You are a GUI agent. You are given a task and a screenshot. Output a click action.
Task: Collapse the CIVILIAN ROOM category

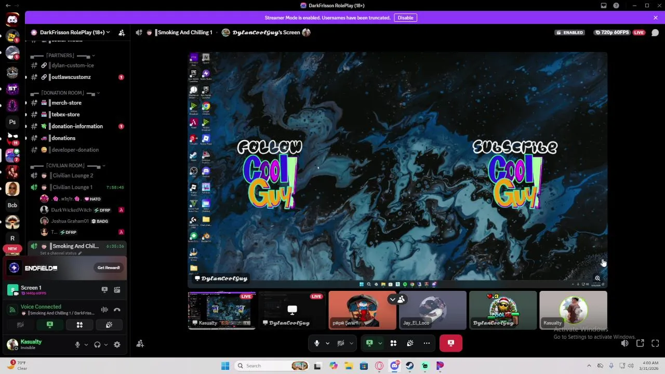click(68, 166)
